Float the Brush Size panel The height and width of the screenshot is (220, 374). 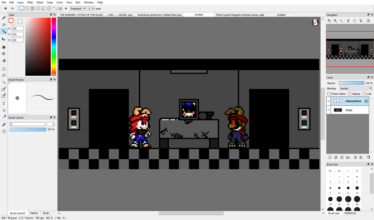click(368, 164)
